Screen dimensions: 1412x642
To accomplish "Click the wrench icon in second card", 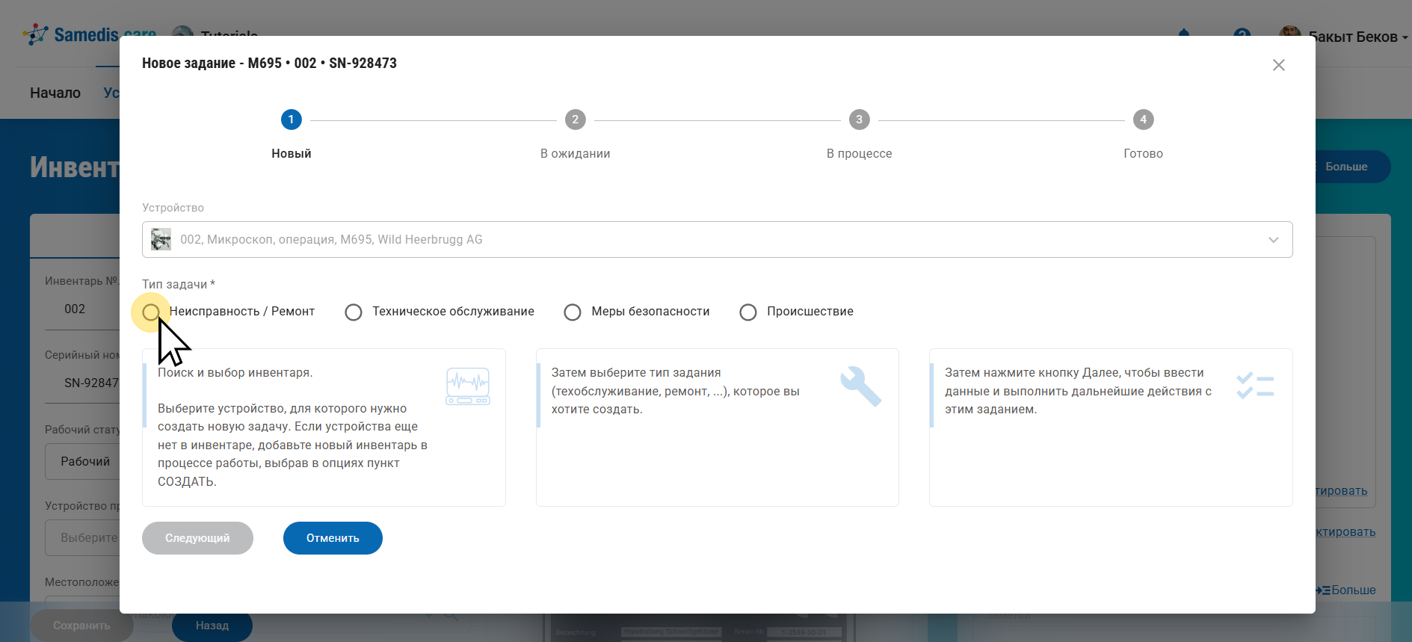I will point(860,386).
